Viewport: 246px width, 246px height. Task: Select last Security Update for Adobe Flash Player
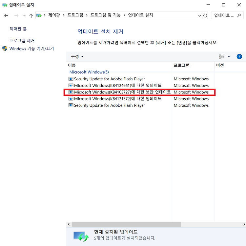[109, 105]
